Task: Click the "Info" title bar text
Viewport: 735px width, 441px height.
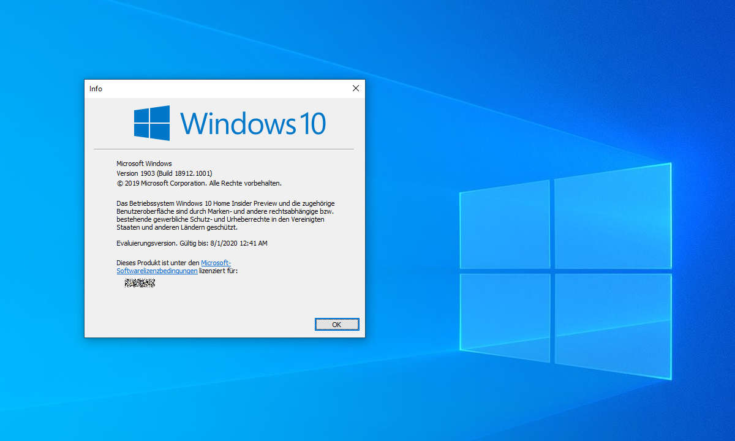Action: (96, 89)
